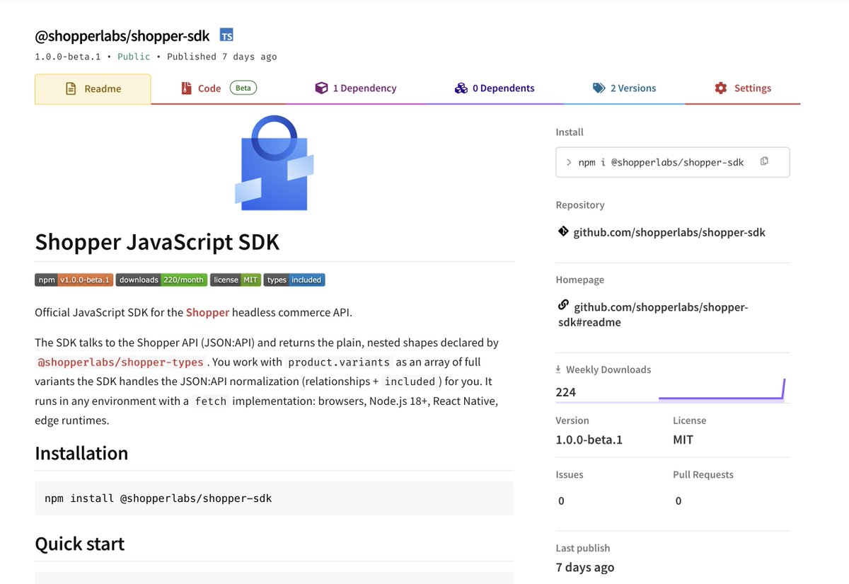Click the types included badge
849x584 pixels.
point(294,280)
